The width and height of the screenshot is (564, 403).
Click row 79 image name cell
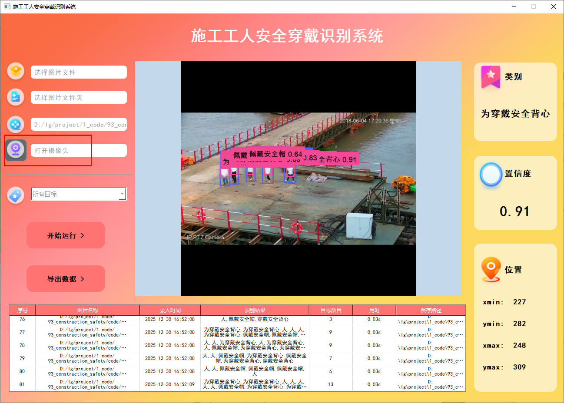point(87,358)
